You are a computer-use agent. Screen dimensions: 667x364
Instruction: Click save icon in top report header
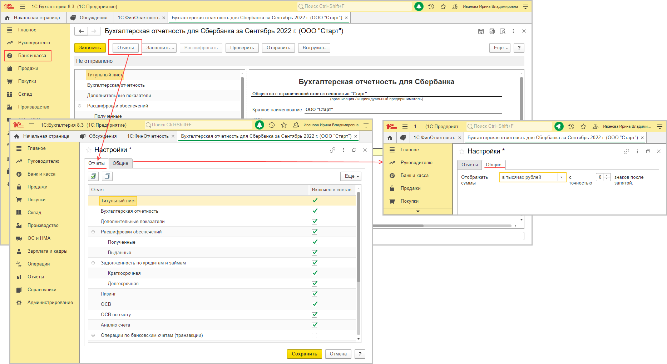click(x=481, y=31)
